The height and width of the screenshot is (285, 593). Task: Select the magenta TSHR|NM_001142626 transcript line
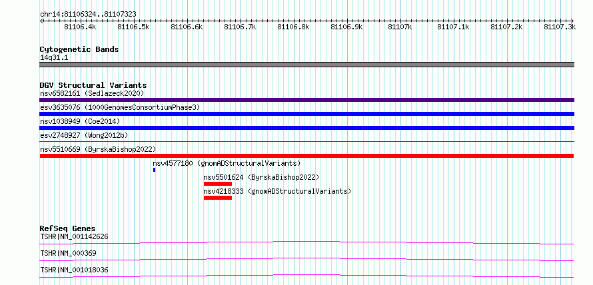click(306, 242)
